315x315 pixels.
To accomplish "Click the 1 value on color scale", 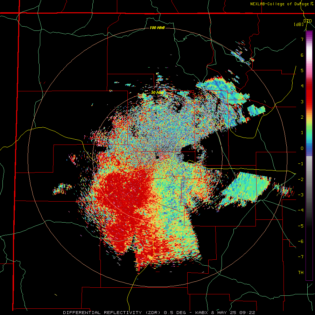I will (x=302, y=133).
